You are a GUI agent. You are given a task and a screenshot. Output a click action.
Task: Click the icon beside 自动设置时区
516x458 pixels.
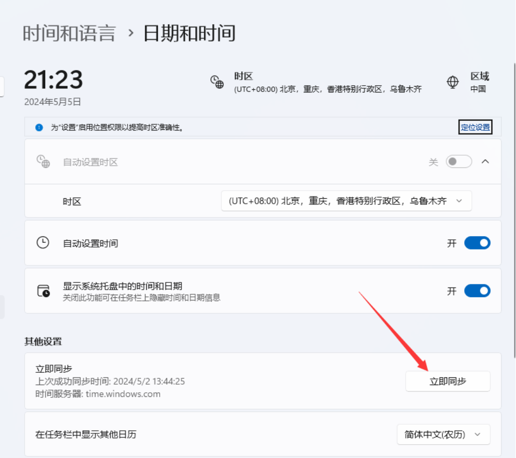(x=43, y=162)
